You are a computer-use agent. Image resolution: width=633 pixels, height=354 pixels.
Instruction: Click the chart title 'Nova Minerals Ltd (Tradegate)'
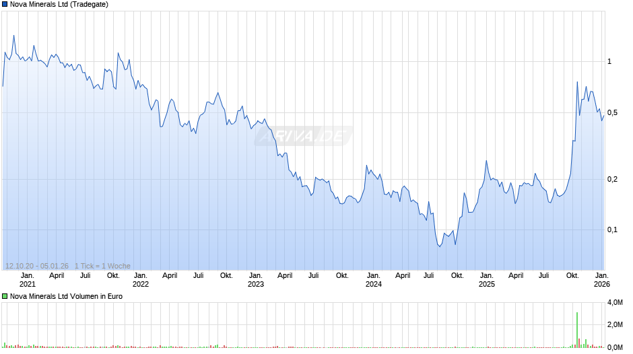(59, 5)
